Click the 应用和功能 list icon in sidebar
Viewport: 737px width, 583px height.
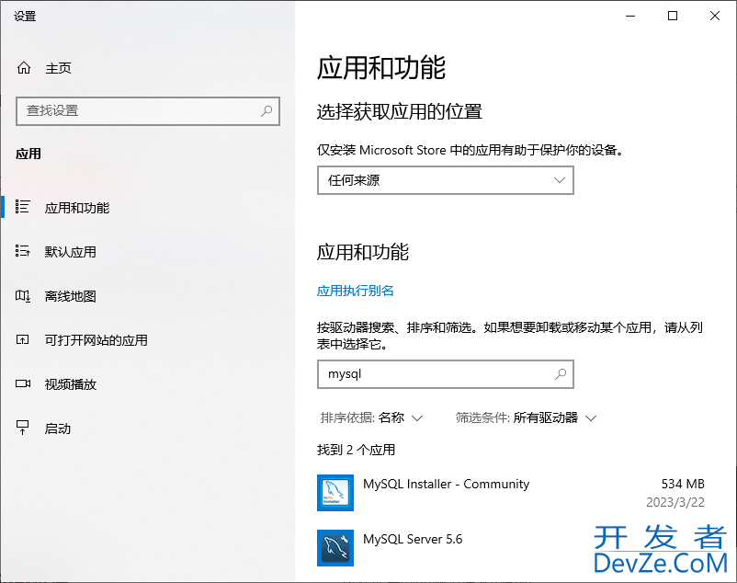click(23, 207)
